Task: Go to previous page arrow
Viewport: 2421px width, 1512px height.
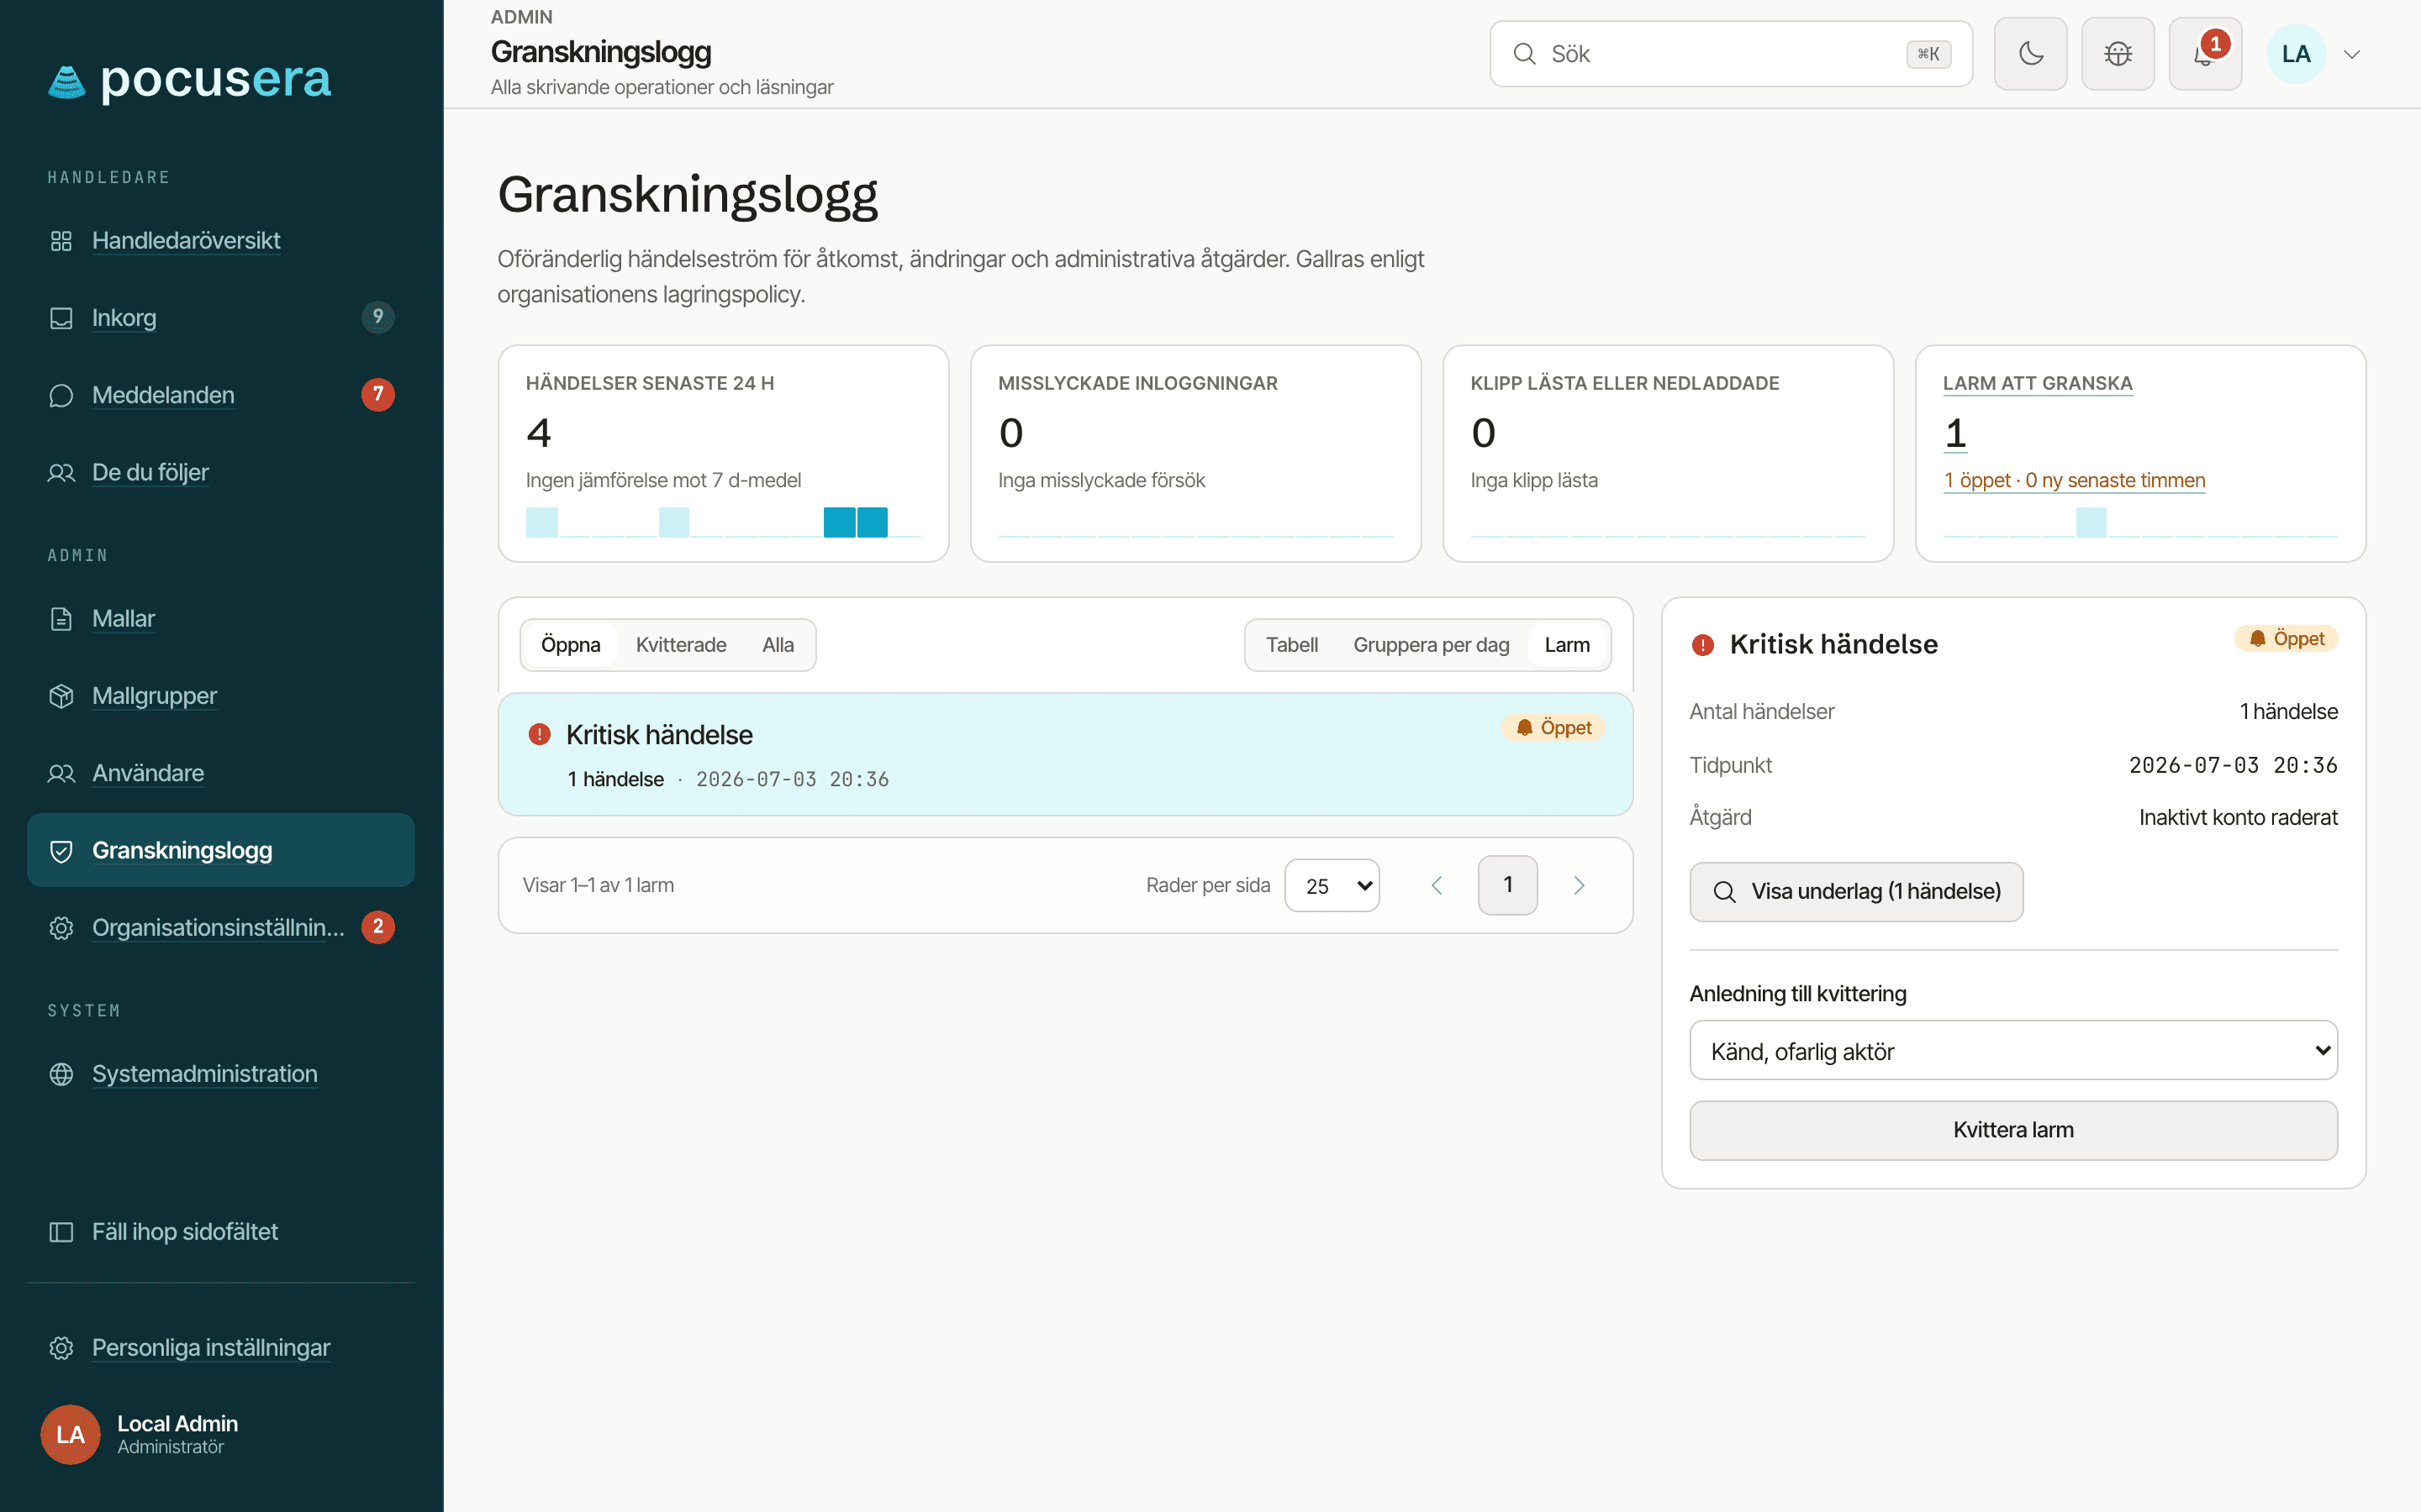Action: [1437, 885]
